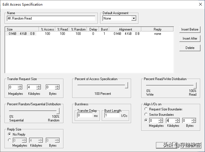
Task: Decrease Transfer Request Size Kilobytes with down arrow
Action: (39, 88)
